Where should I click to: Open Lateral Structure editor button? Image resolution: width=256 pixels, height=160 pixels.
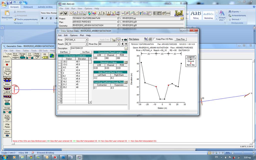pos(7,94)
